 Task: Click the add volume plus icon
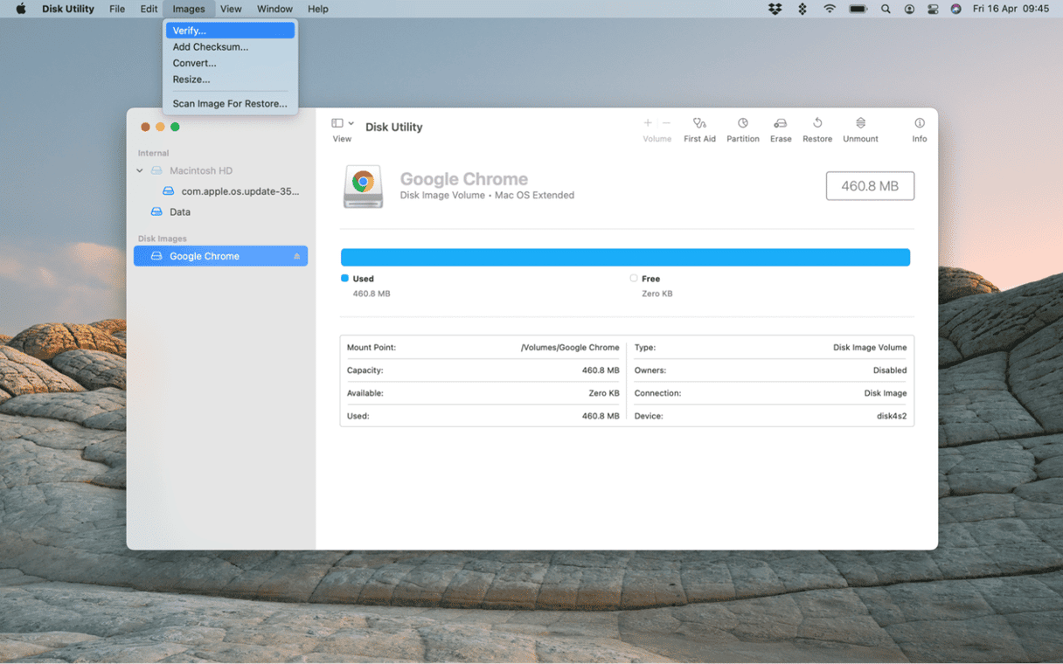tap(648, 123)
